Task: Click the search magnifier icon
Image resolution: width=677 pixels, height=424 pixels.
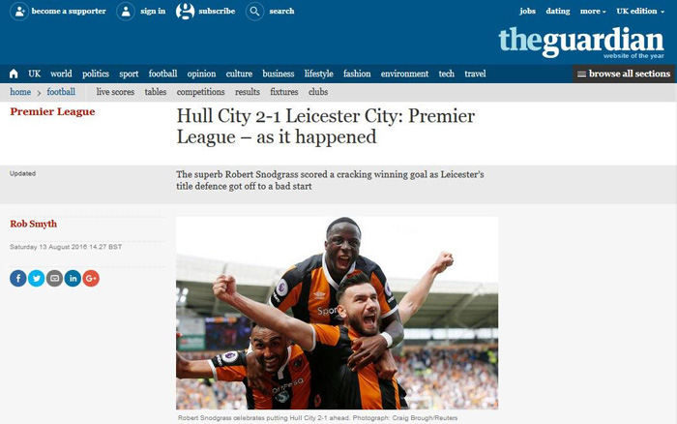Action: tap(254, 12)
